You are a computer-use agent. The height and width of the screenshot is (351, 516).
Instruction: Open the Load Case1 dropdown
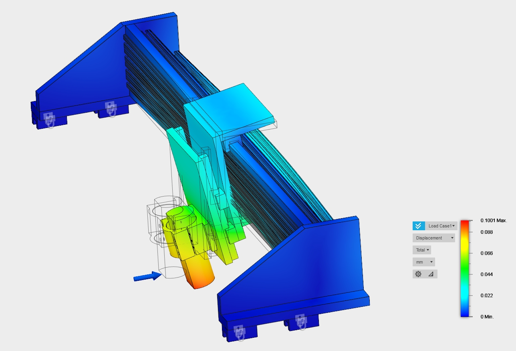[x=441, y=226]
